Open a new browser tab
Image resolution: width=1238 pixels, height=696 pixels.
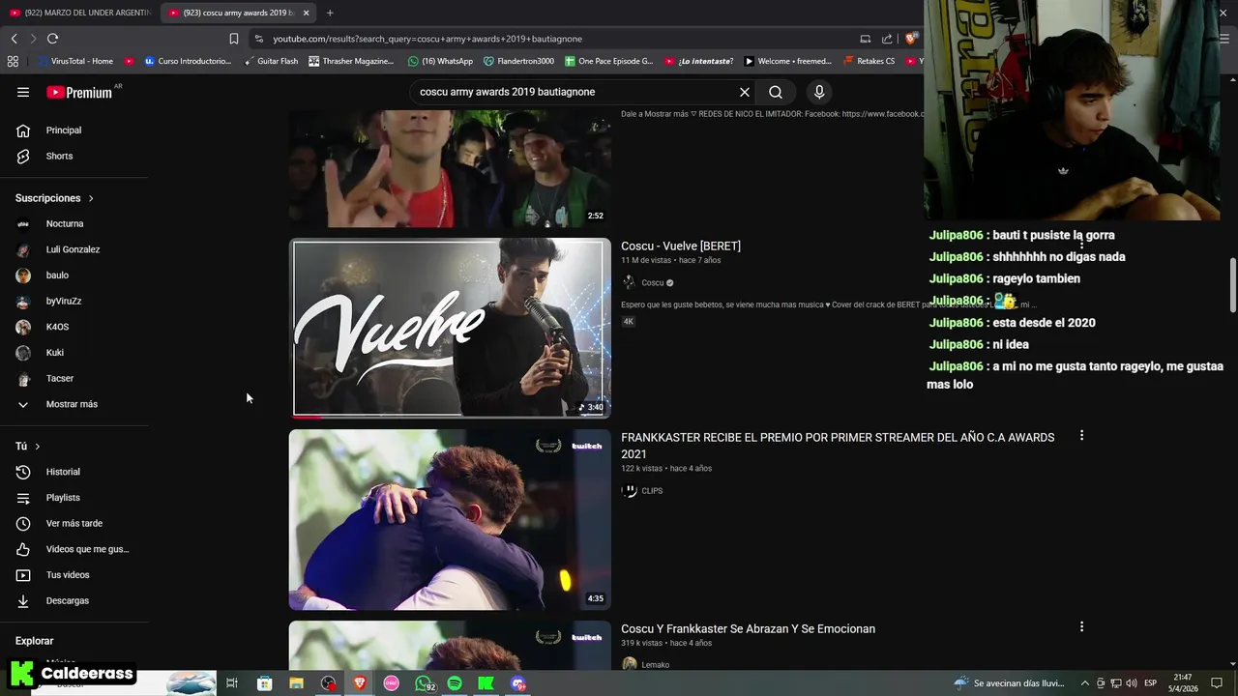330,13
